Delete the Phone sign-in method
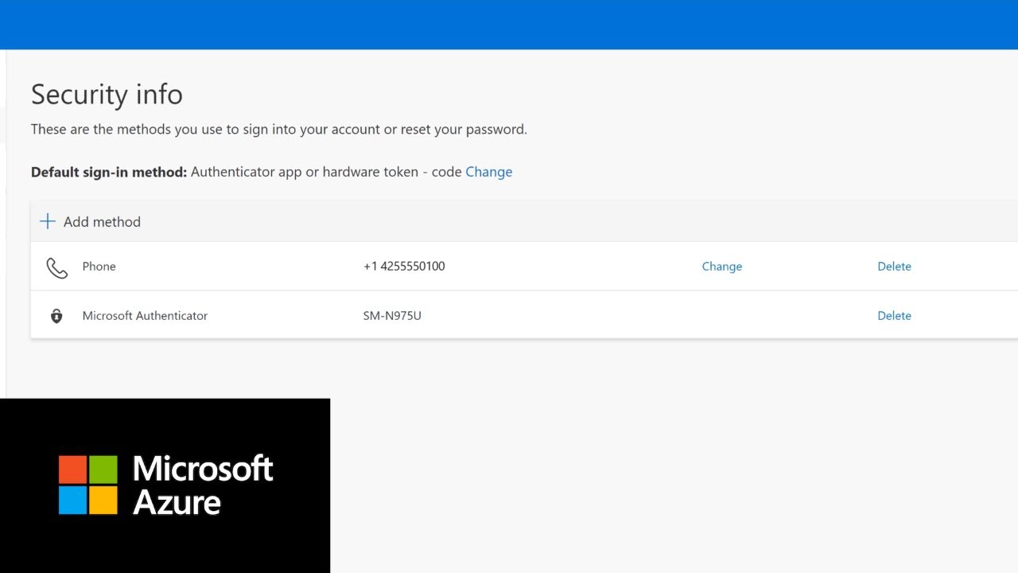Viewport: 1018px width, 573px height. tap(894, 267)
